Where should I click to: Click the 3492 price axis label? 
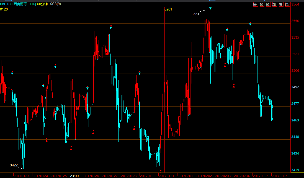[295, 87]
